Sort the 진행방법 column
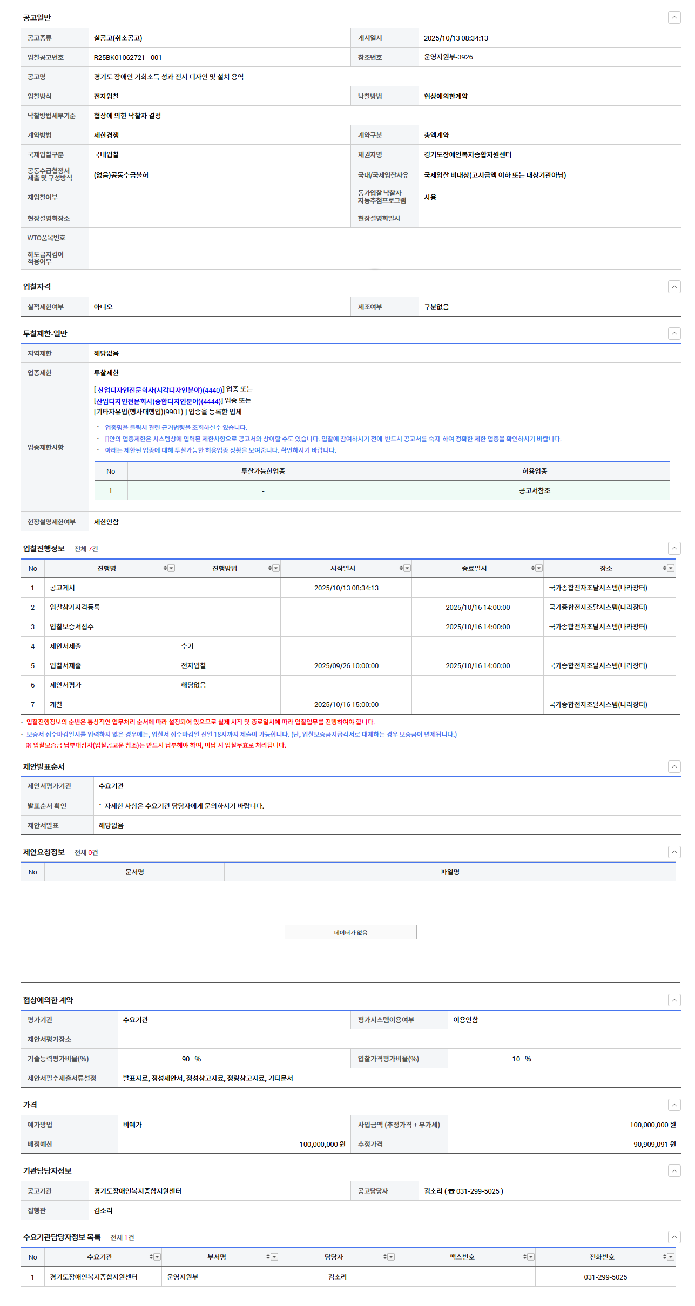 pos(269,568)
